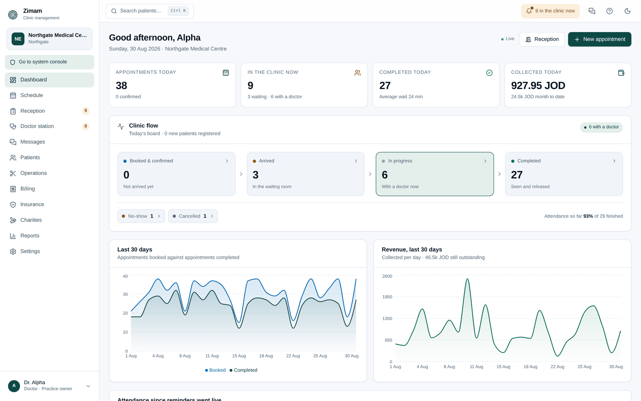This screenshot has height=401, width=641.
Task: Click the people icon in In The Clinic Now card
Action: tap(357, 73)
